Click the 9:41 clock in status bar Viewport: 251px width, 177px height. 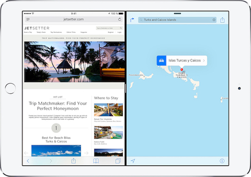pyautogui.click(x=74, y=14)
